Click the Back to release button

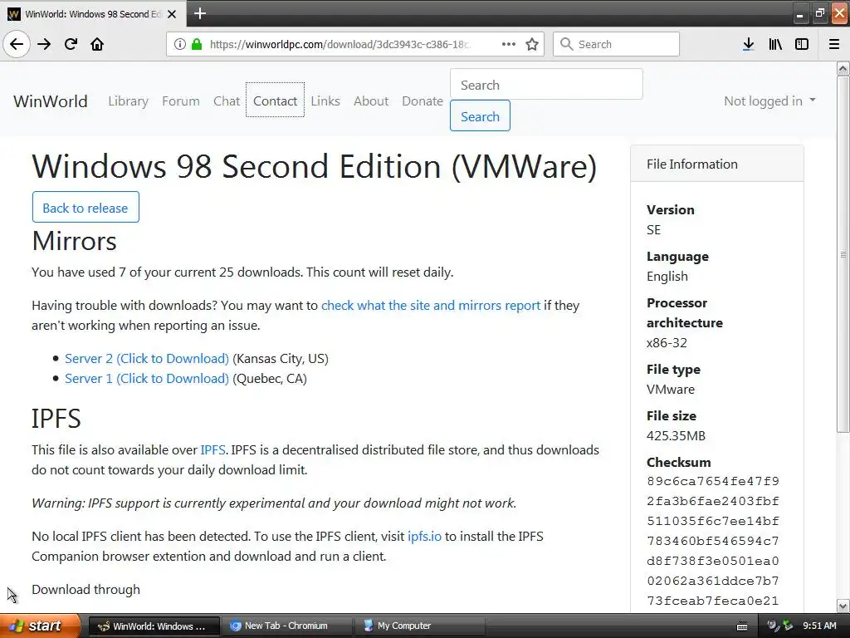(85, 207)
